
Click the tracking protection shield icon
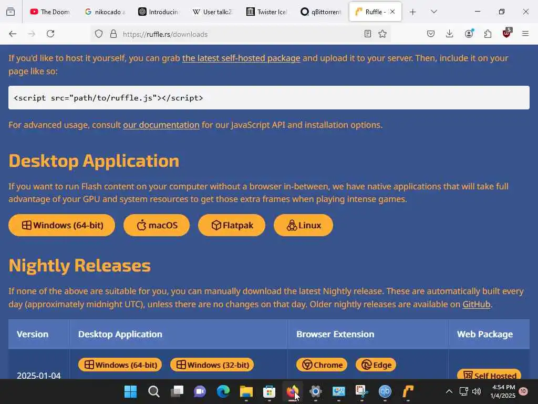[x=99, y=34]
